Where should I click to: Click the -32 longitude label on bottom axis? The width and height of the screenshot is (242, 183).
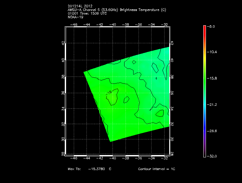pos(164,159)
